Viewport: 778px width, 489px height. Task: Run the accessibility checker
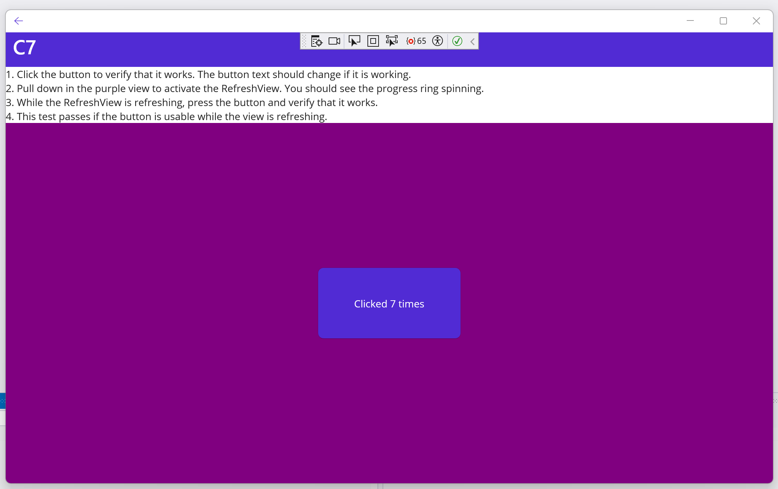pos(438,41)
